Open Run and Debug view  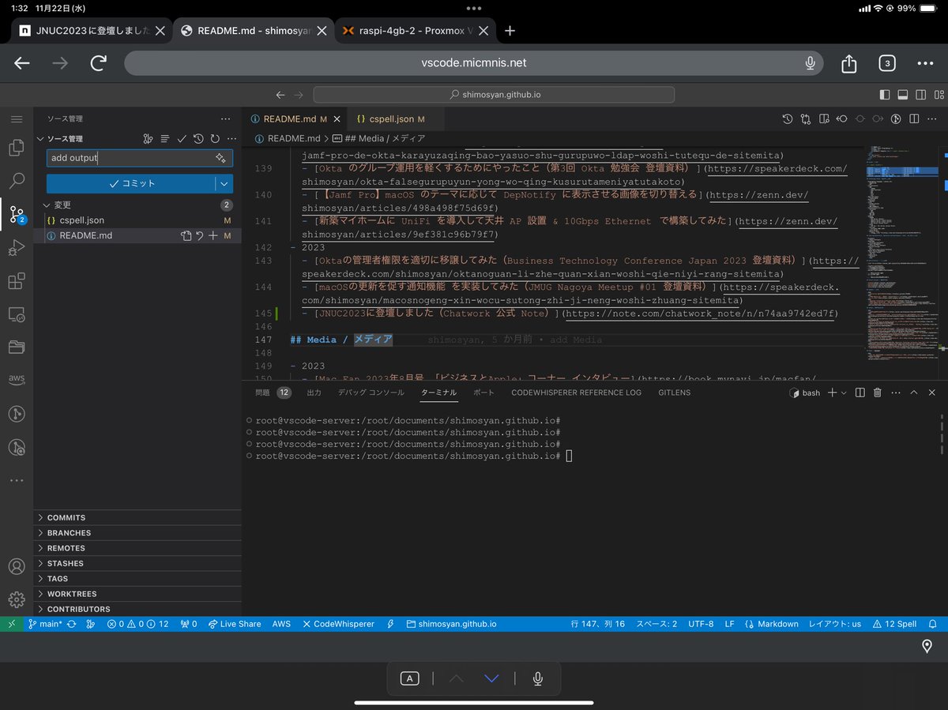click(x=16, y=248)
